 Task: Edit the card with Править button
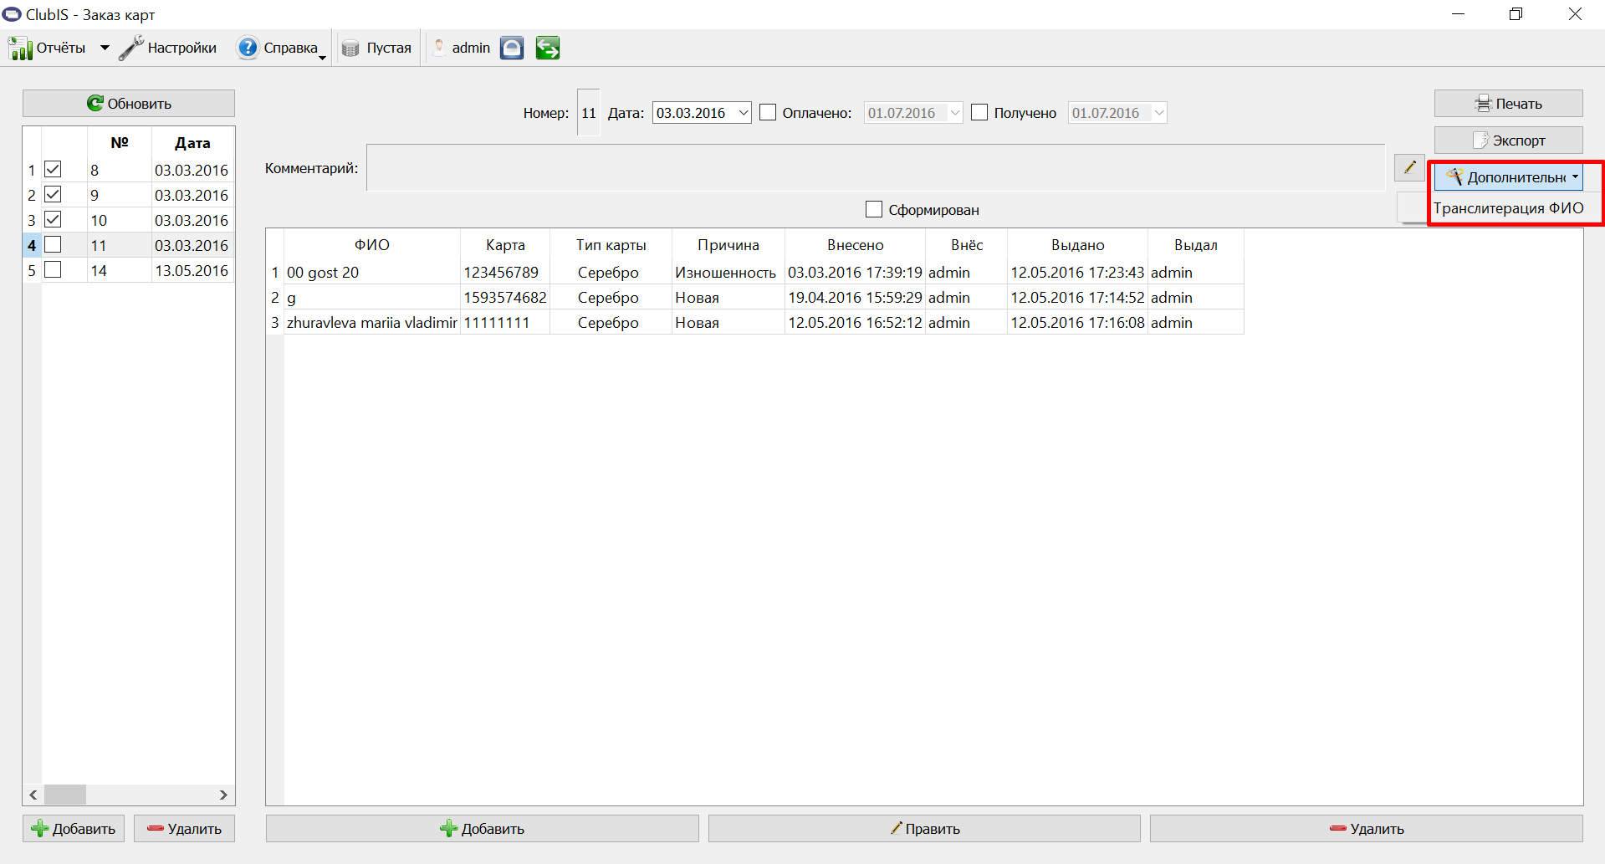point(924,829)
